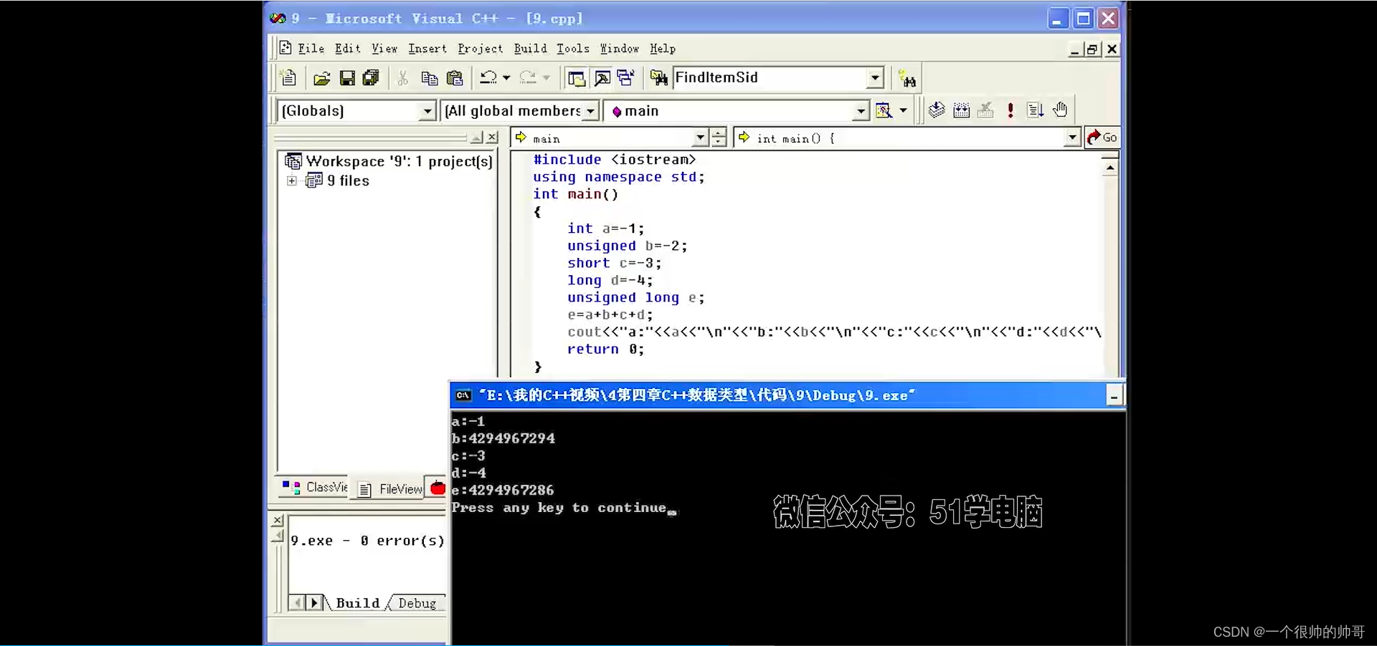
Task: Open the int main() { location dropdown
Action: click(x=1072, y=138)
